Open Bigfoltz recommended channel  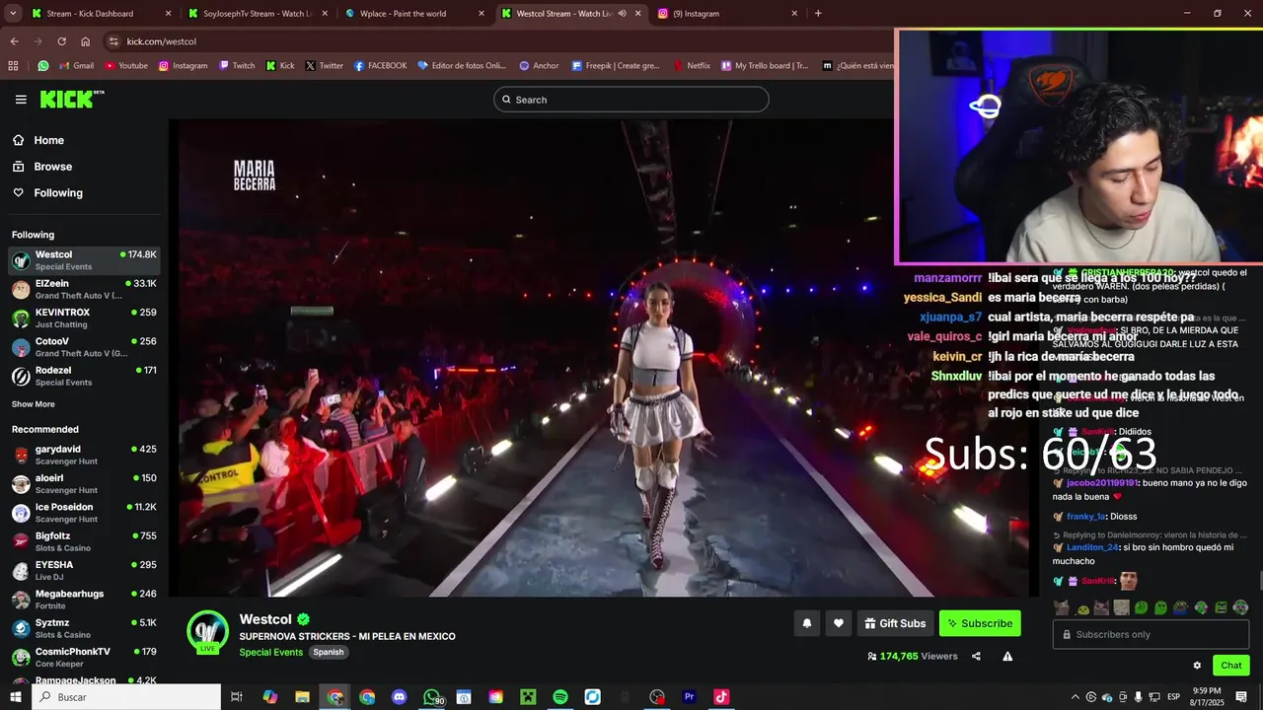(84, 541)
